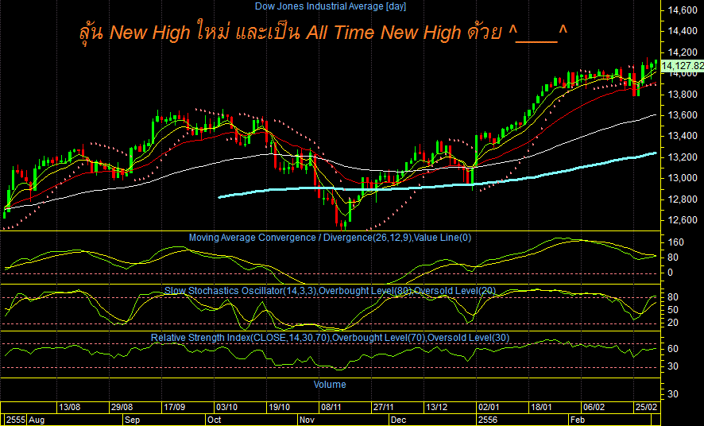Image resolution: width=704 pixels, height=426 pixels.
Task: Click the Volume panel title
Action: click(330, 385)
